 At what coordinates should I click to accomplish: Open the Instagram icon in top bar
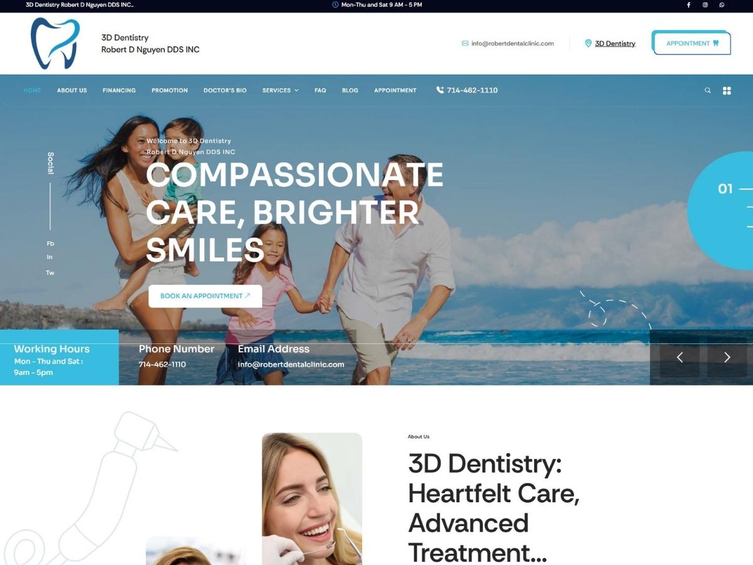click(705, 5)
